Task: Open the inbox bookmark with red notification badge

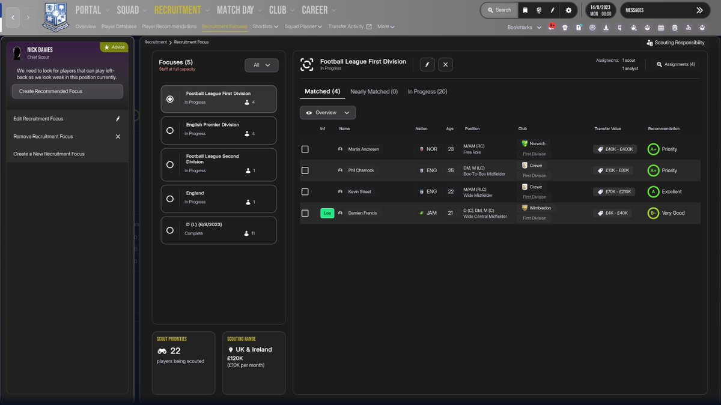Action: click(551, 27)
